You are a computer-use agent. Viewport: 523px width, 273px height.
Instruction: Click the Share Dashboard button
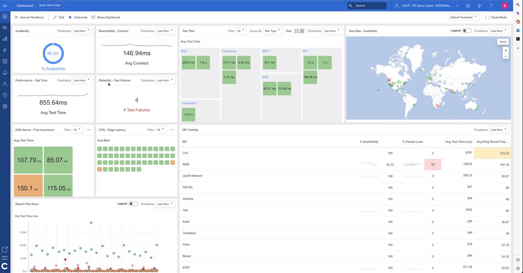(x=105, y=17)
